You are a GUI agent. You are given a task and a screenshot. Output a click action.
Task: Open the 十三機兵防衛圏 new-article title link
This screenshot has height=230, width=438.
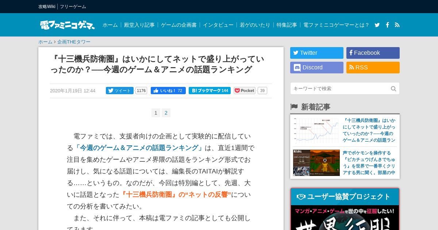pos(369,130)
